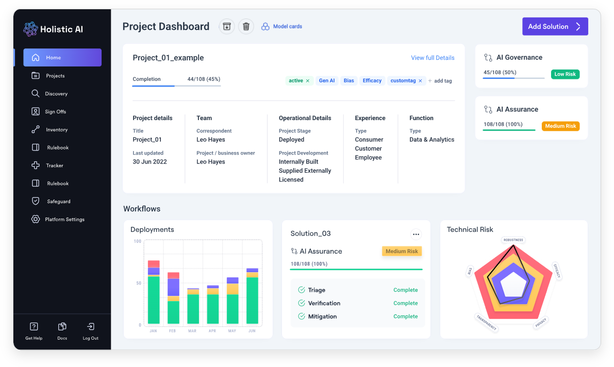Select the Tracker sidebar icon
614x367 pixels.
(35, 165)
